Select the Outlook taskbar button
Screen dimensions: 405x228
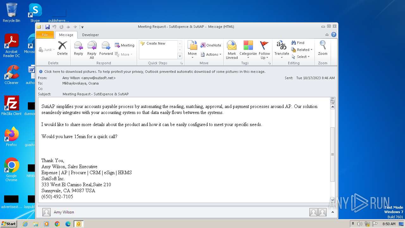coord(78,224)
